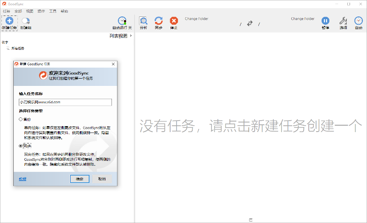Click the task name input field
Image resolution: width=367 pixels, height=223 pixels.
[x=65, y=102]
